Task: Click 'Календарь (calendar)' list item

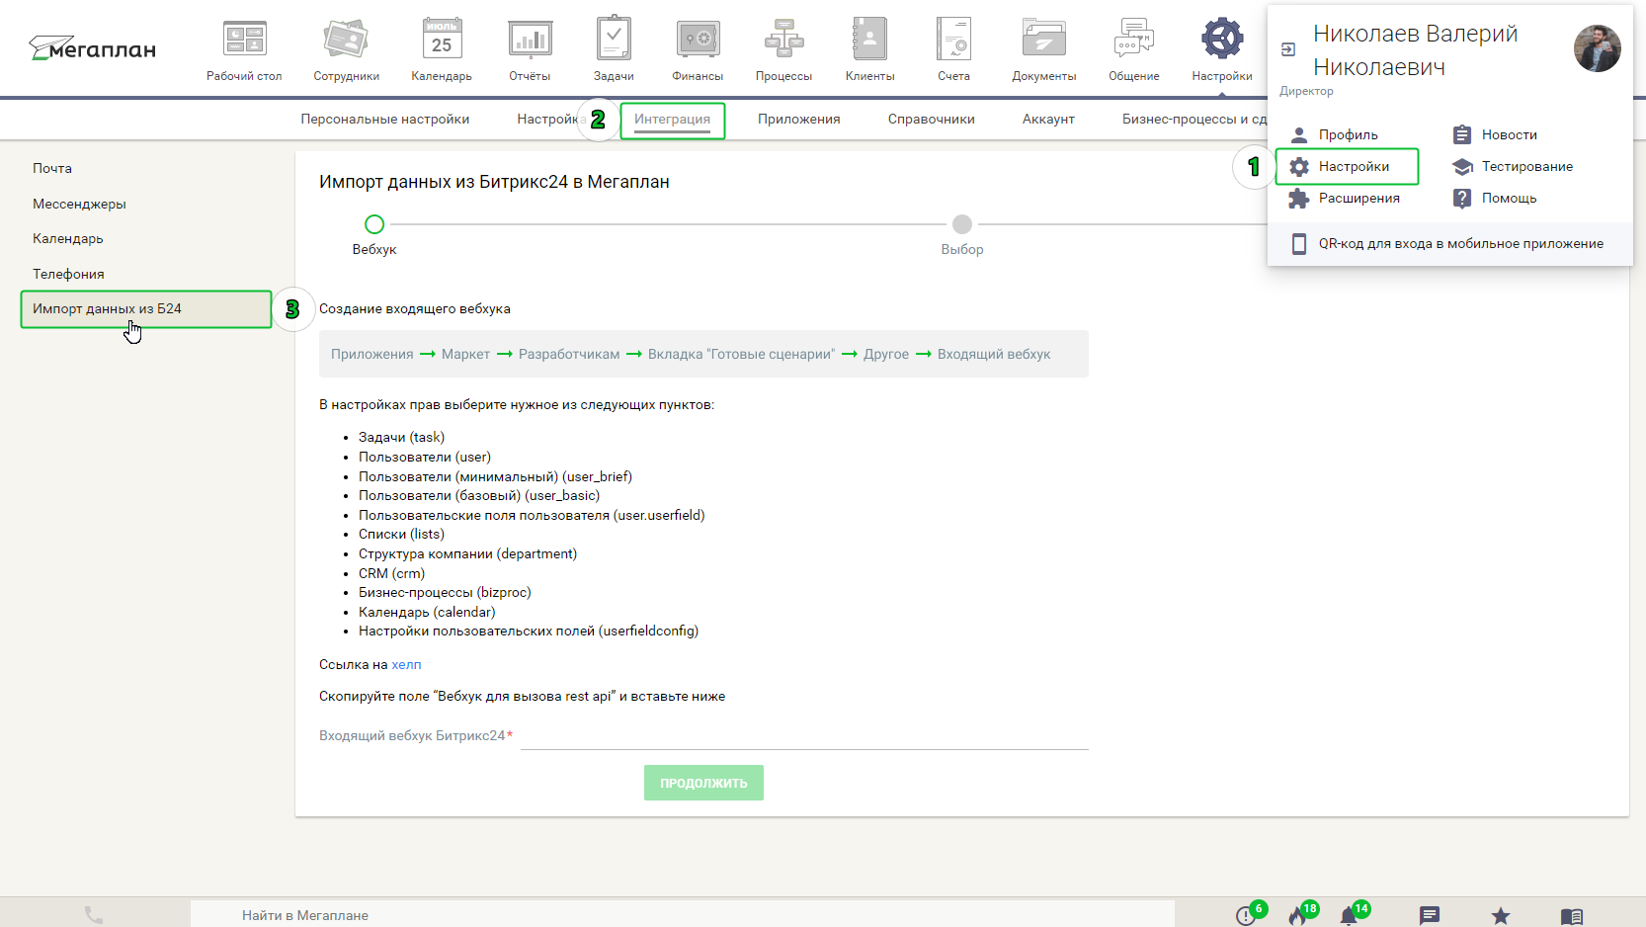Action: pos(427,612)
